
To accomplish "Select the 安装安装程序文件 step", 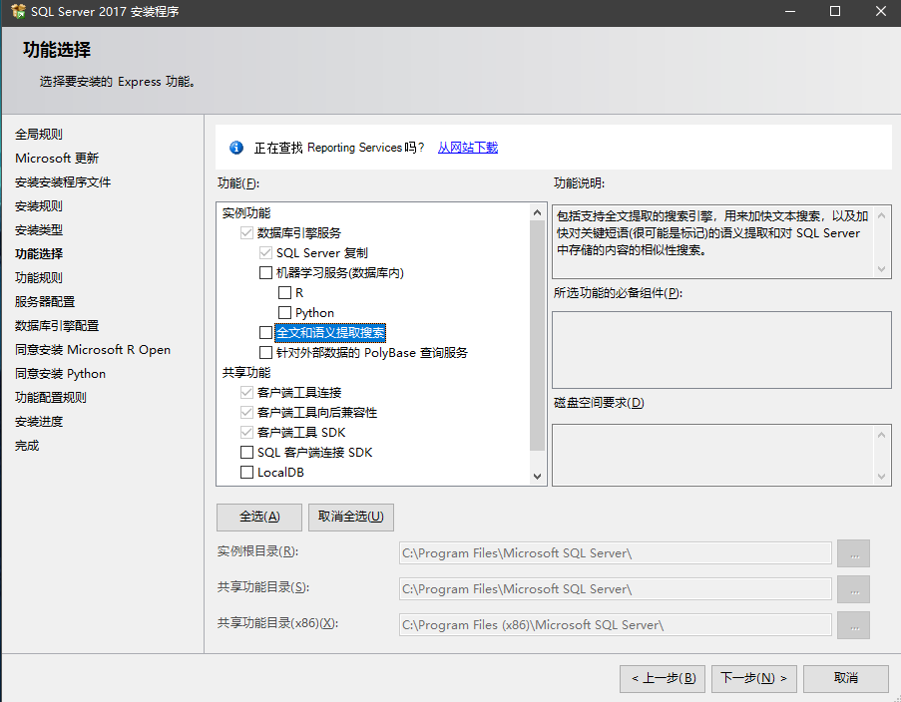I will pos(63,182).
